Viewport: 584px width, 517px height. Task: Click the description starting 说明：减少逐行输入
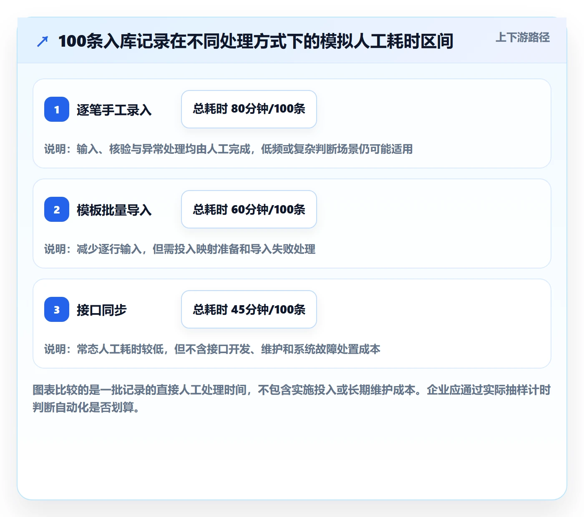pyautogui.click(x=180, y=249)
